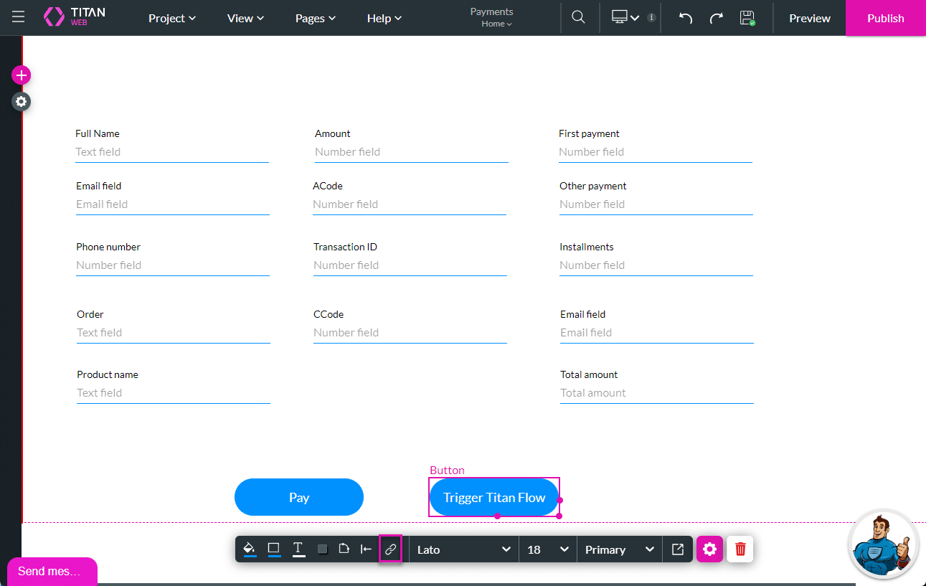The height and width of the screenshot is (586, 926).
Task: Open the device view desktop dropdown
Action: (x=625, y=18)
